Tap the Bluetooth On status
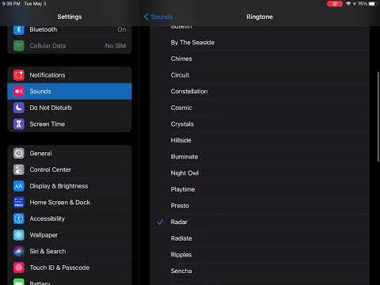The image size is (380, 285). tap(122, 29)
